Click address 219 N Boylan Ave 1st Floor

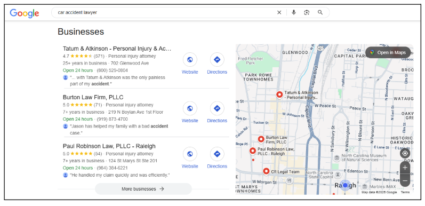pos(136,112)
